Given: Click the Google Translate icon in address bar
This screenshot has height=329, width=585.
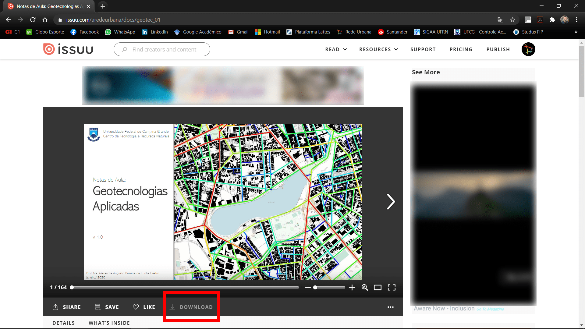Looking at the screenshot, I should (x=500, y=19).
